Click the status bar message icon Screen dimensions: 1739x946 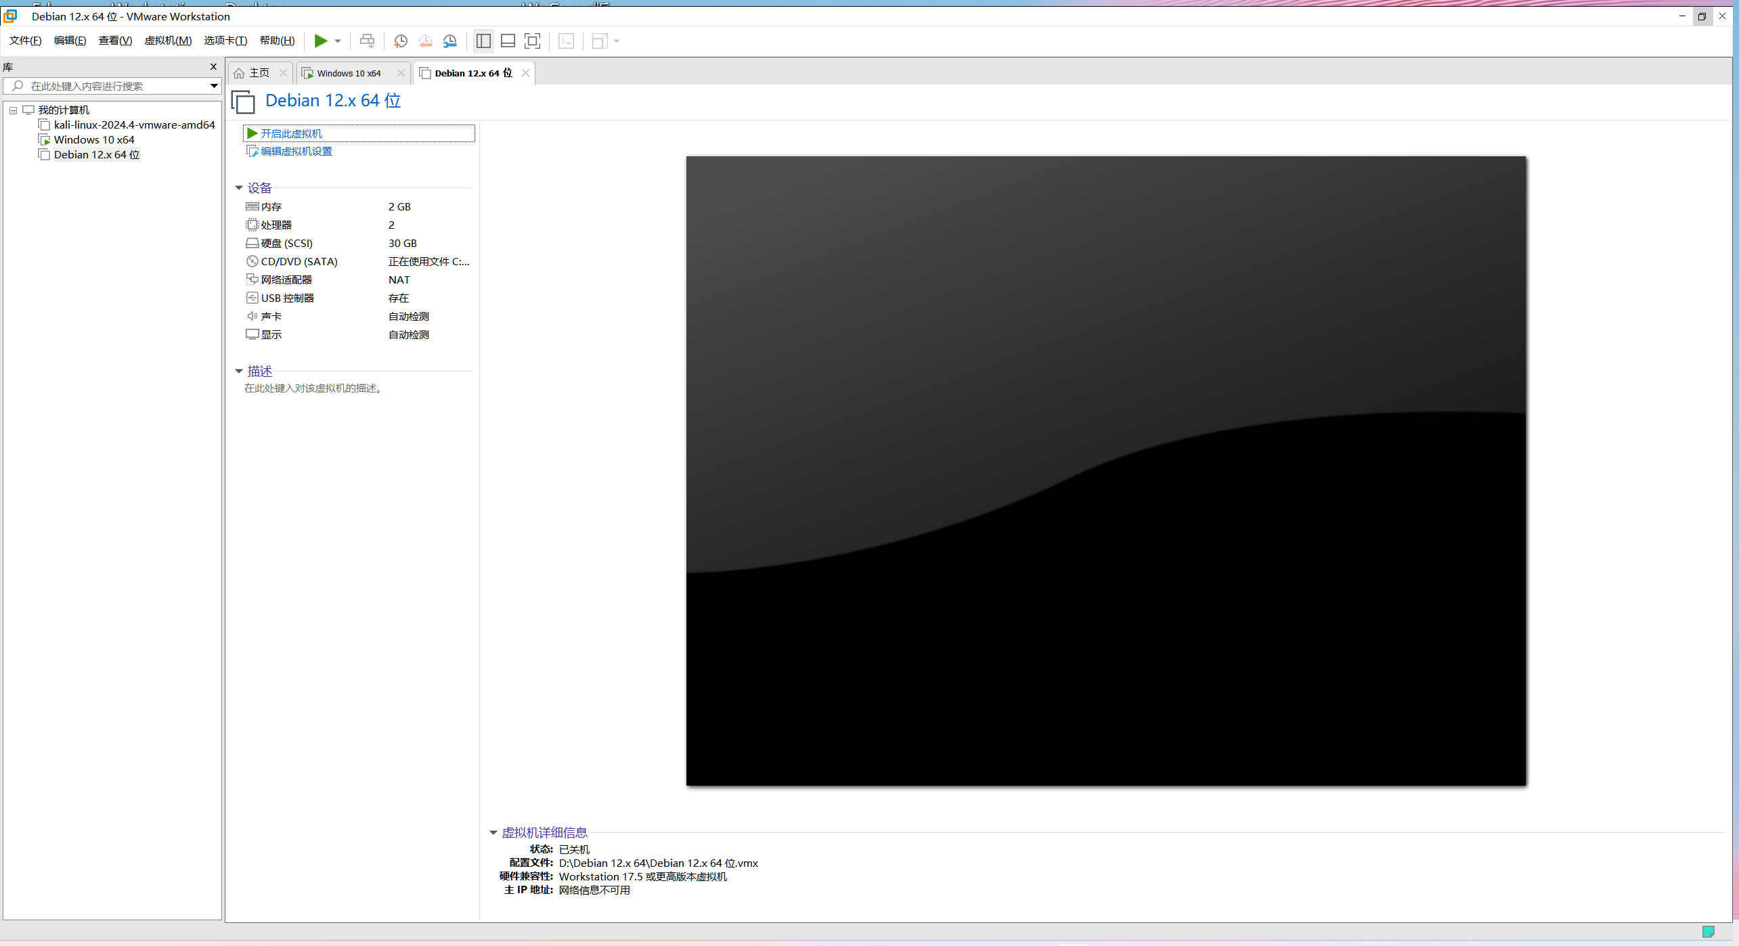1708,932
